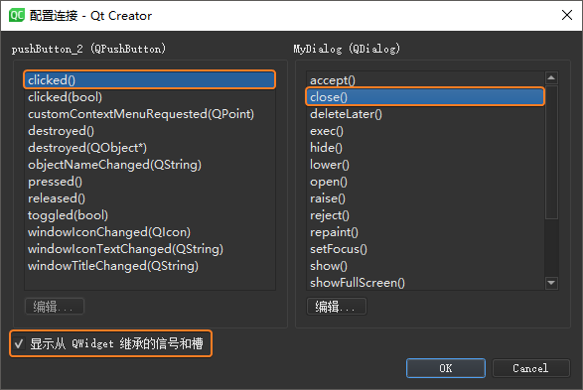Select the clicked(bool) signal
Viewport: 583px width, 390px height.
coord(150,97)
